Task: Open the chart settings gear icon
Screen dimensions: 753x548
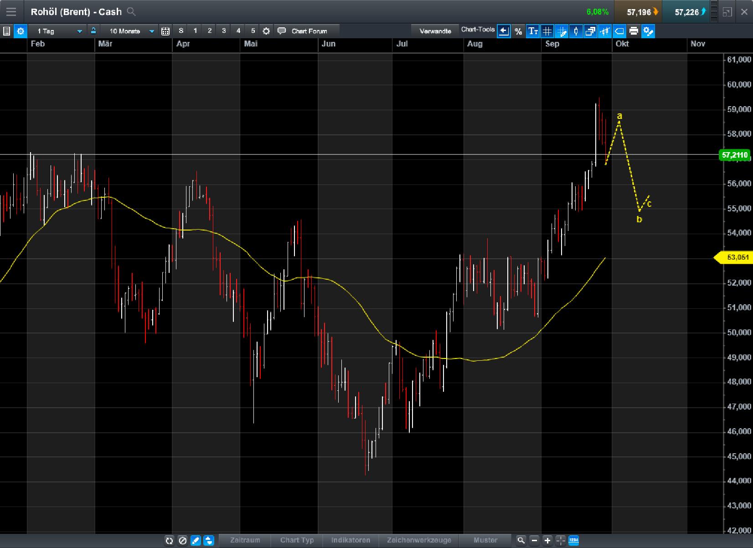Action: [x=20, y=31]
